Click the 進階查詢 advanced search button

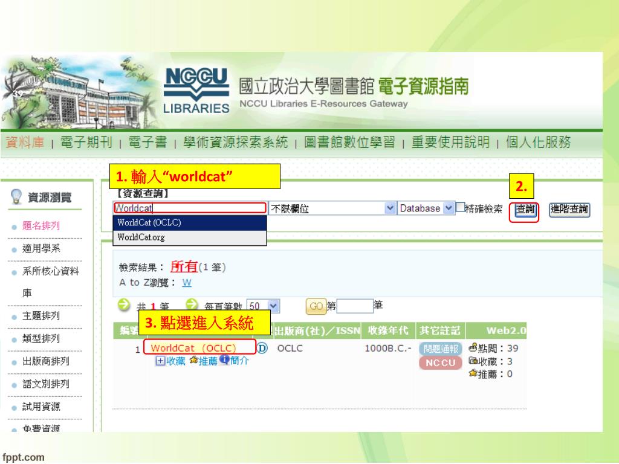pyautogui.click(x=569, y=209)
